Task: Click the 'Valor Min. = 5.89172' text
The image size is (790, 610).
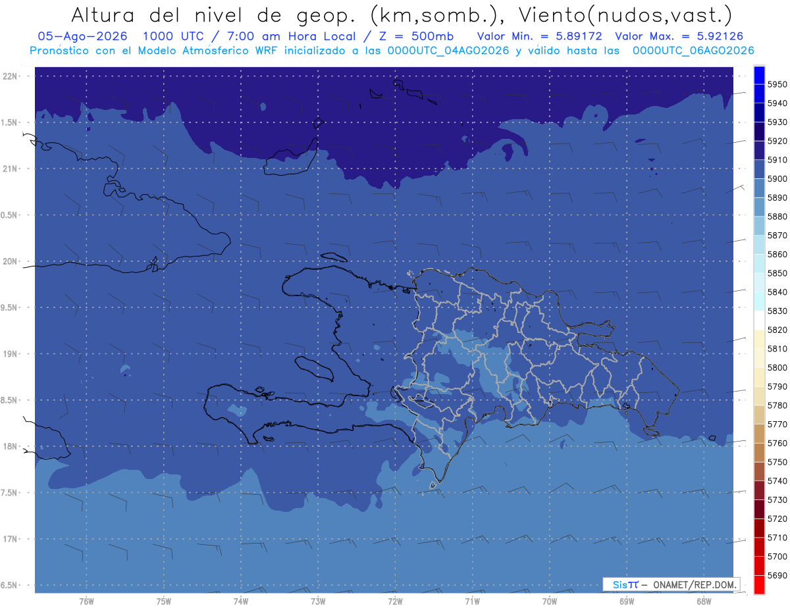Action: point(539,36)
